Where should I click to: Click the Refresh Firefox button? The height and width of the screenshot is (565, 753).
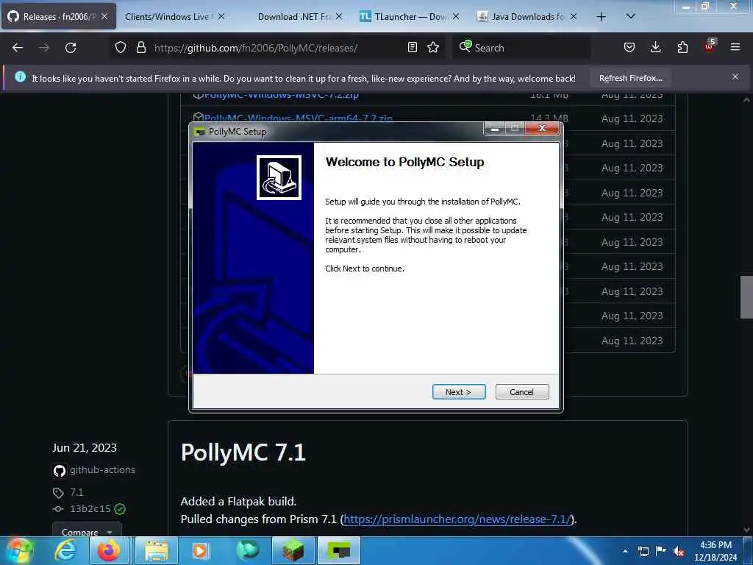(x=630, y=78)
